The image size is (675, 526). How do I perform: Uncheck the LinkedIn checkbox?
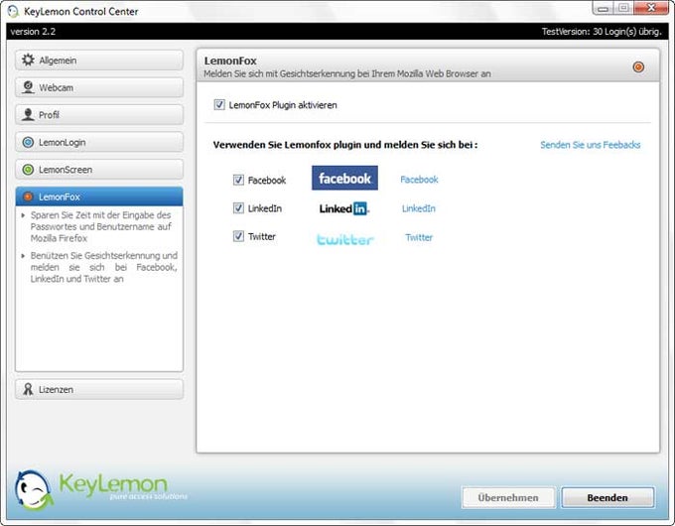tap(238, 207)
